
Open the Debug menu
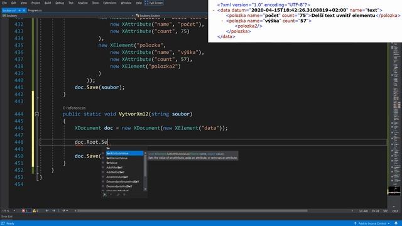60,3
